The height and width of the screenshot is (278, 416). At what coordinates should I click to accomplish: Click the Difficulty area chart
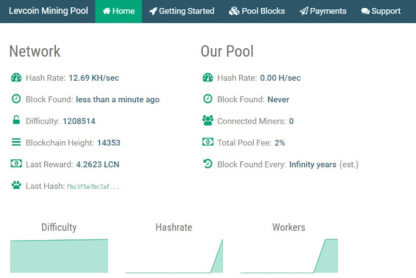click(x=59, y=256)
